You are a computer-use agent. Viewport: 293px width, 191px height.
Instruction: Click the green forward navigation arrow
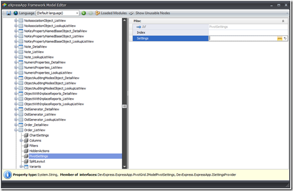[x=84, y=13]
